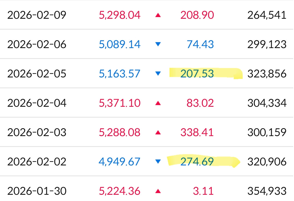Select the date 2026-02-09
The image size is (294, 201).
37,15
